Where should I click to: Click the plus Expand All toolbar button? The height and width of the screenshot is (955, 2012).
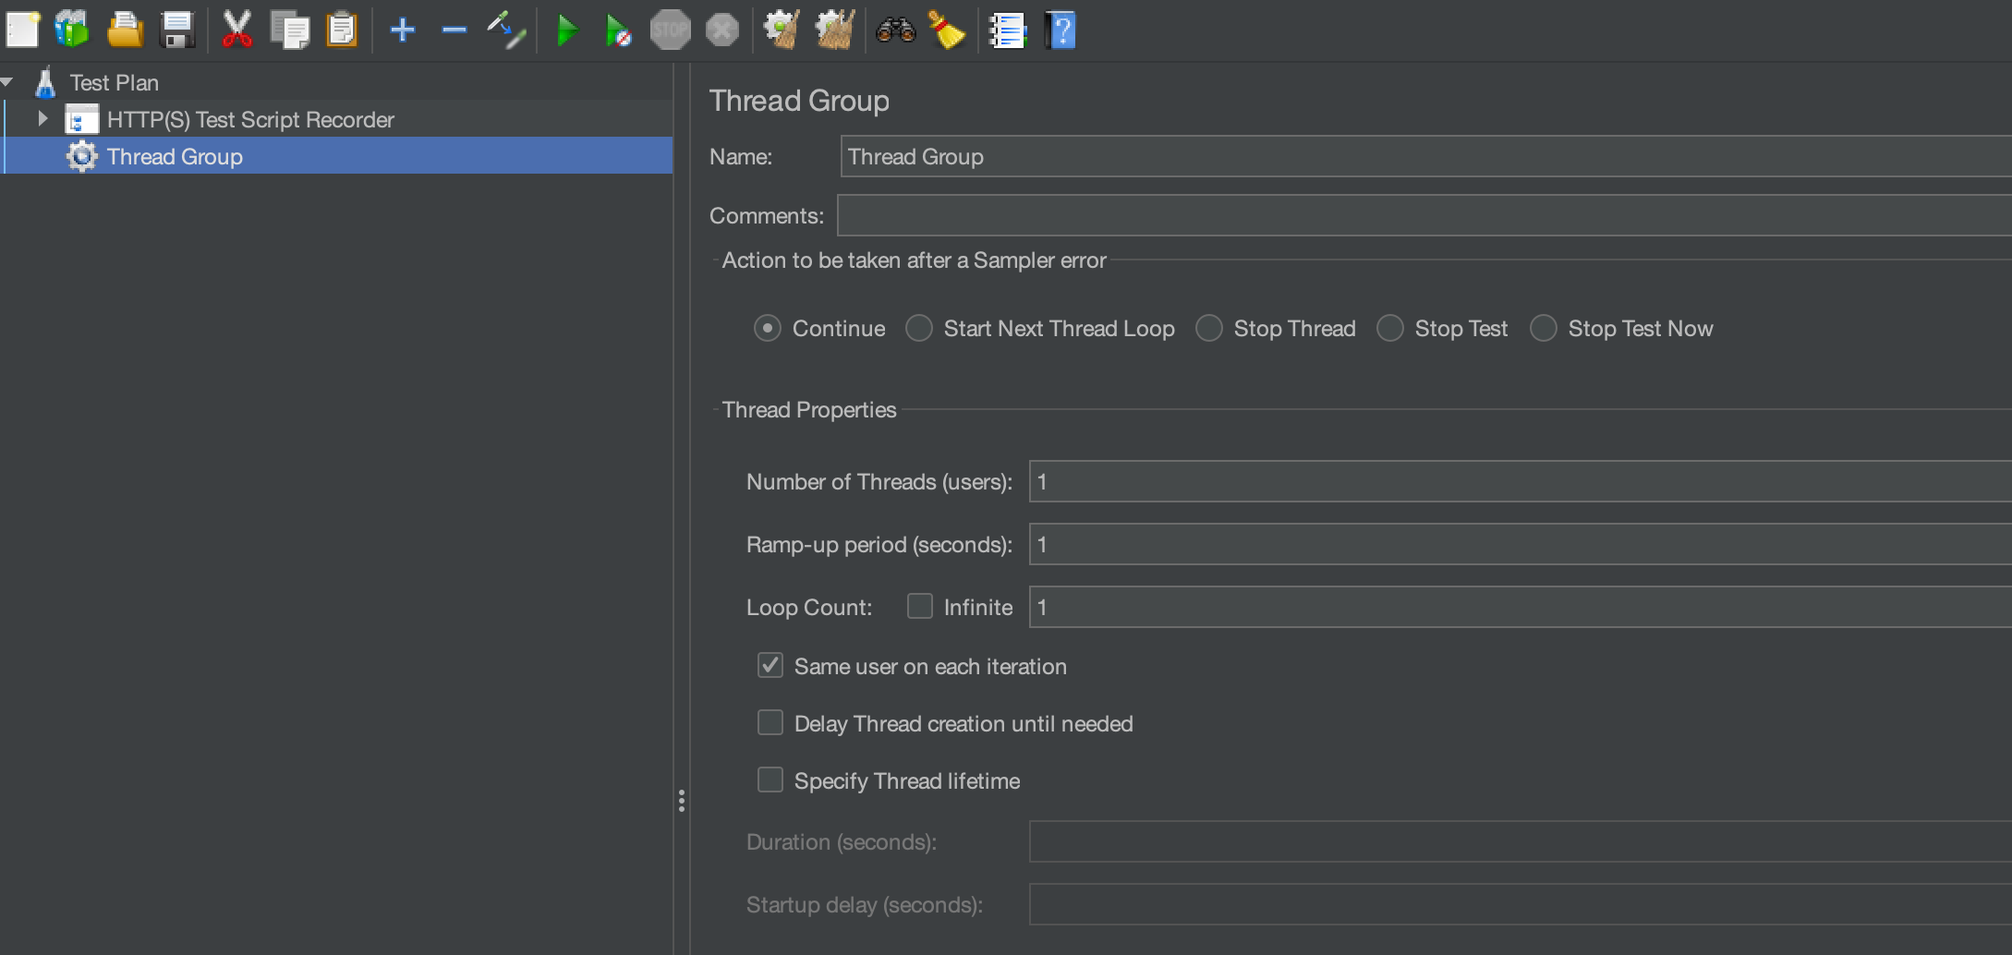pyautogui.click(x=402, y=30)
